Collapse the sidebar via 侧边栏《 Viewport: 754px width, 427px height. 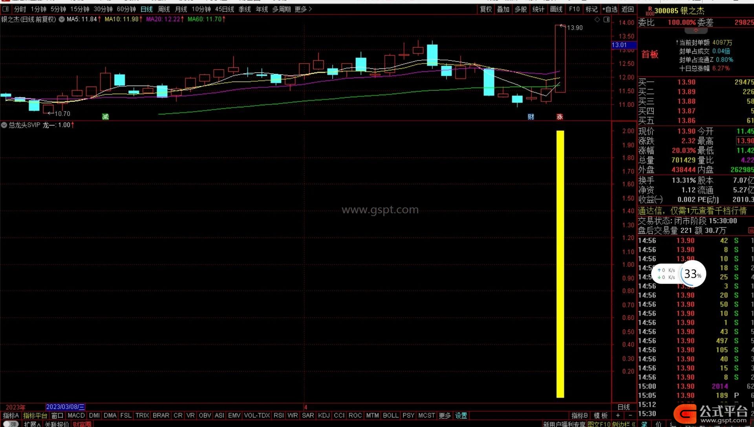coord(624,424)
